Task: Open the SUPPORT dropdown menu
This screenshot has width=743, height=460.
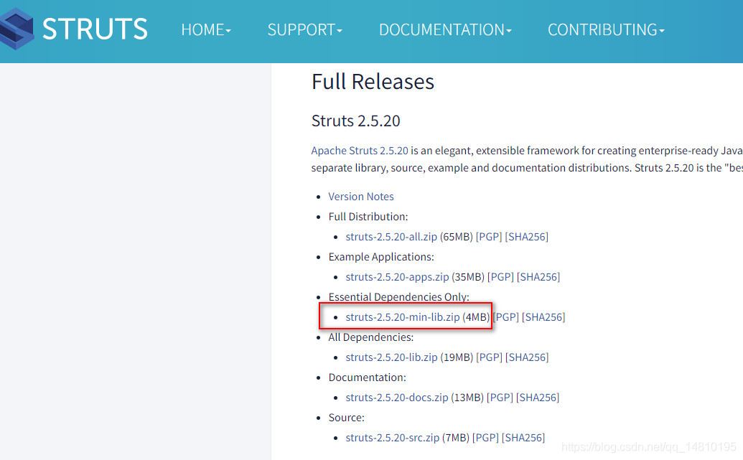Action: (304, 30)
